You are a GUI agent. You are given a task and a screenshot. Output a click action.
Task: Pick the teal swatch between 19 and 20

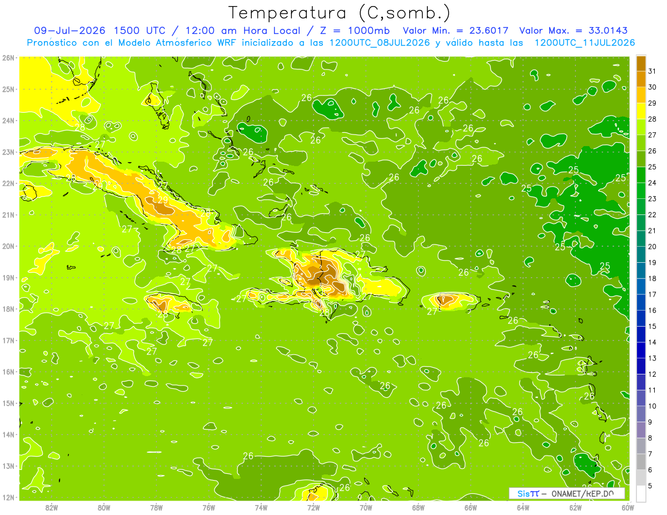(641, 254)
